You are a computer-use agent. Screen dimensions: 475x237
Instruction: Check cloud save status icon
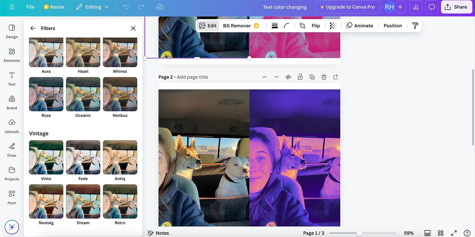160,7
